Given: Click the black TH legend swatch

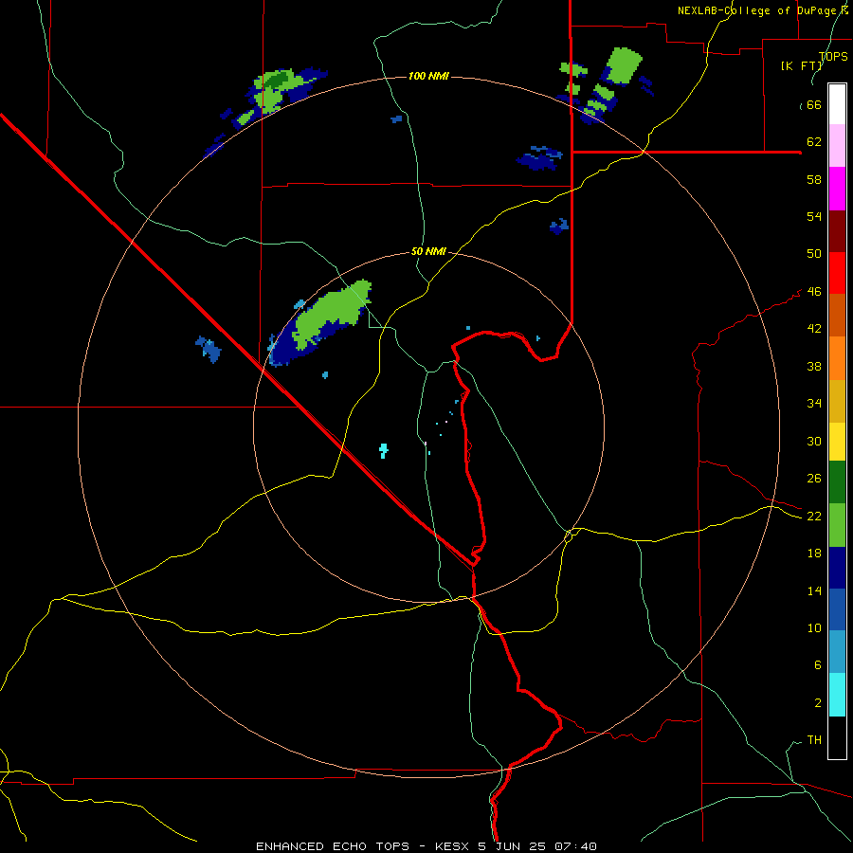Looking at the screenshot, I should pos(837,737).
